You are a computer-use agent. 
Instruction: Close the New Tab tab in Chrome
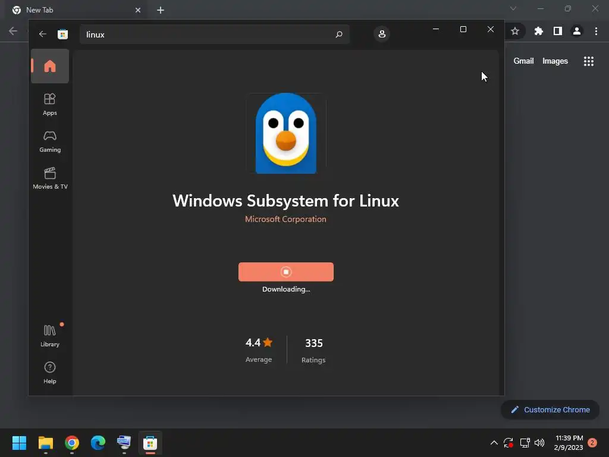pyautogui.click(x=138, y=10)
